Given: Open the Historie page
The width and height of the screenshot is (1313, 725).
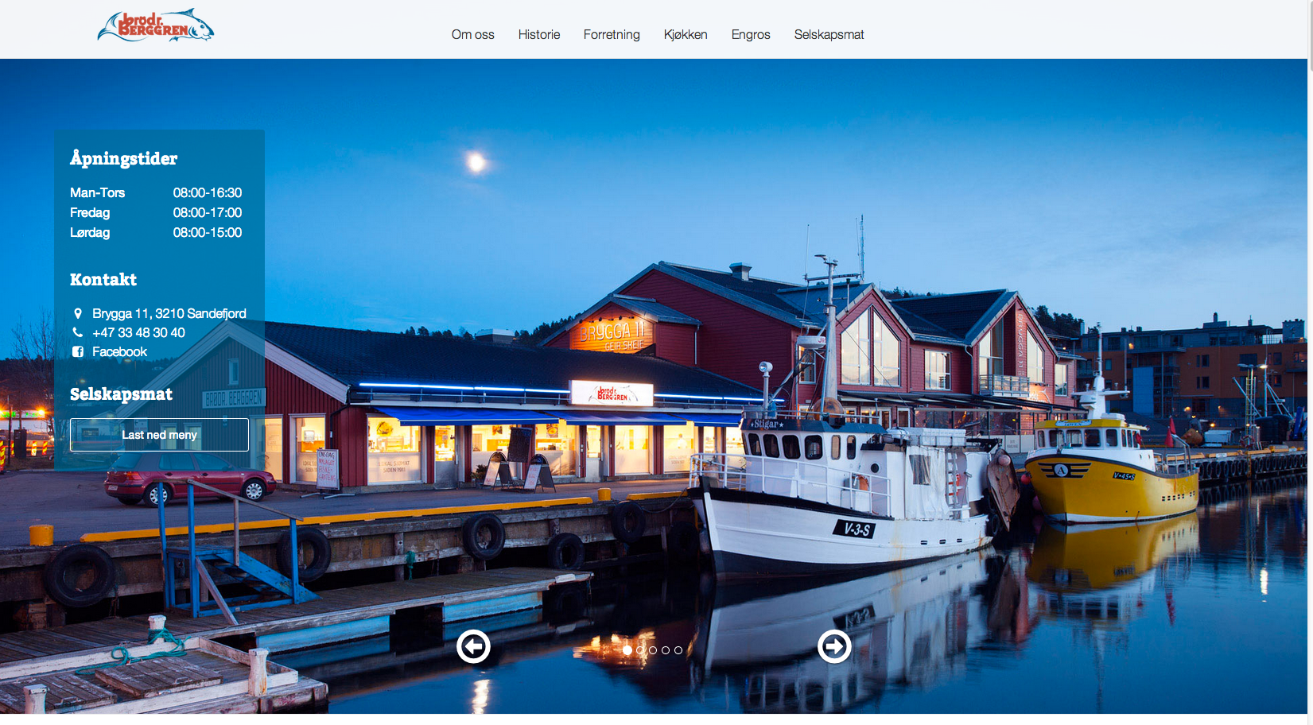Looking at the screenshot, I should 539,34.
